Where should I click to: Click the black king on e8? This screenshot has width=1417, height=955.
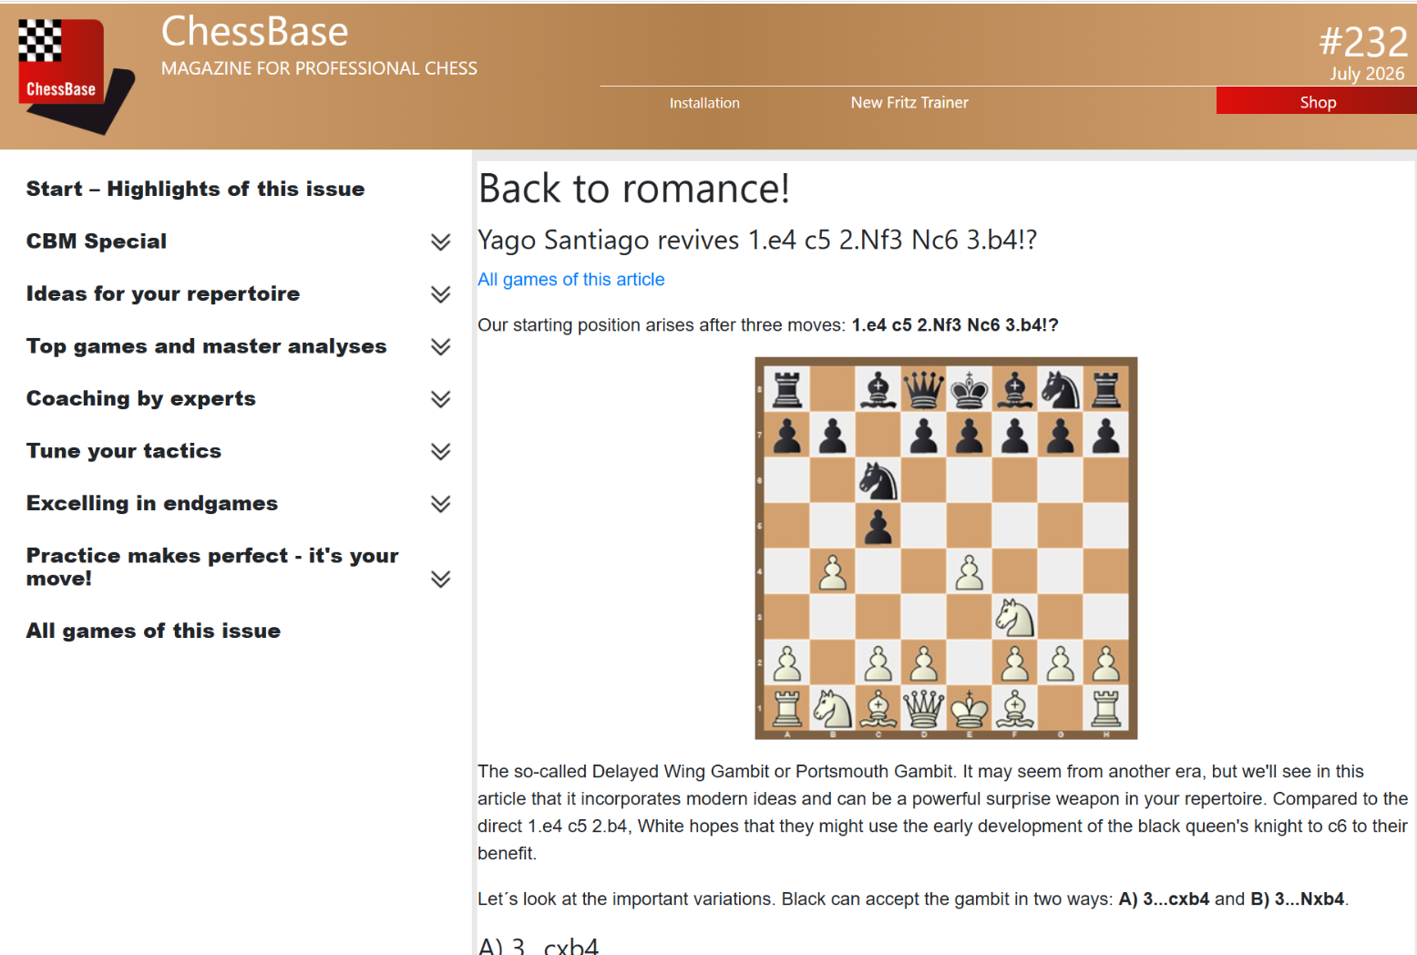(970, 389)
